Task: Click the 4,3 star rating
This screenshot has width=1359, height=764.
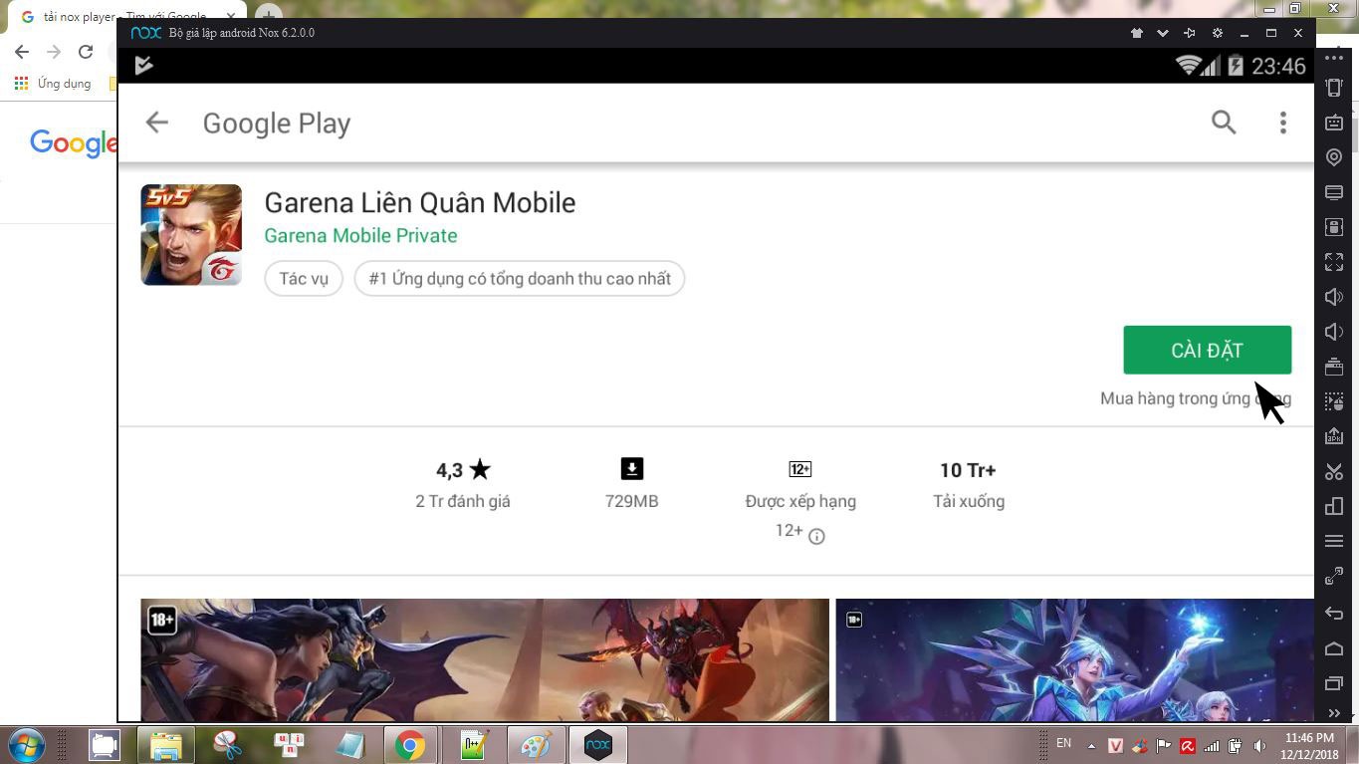Action: pyautogui.click(x=463, y=470)
